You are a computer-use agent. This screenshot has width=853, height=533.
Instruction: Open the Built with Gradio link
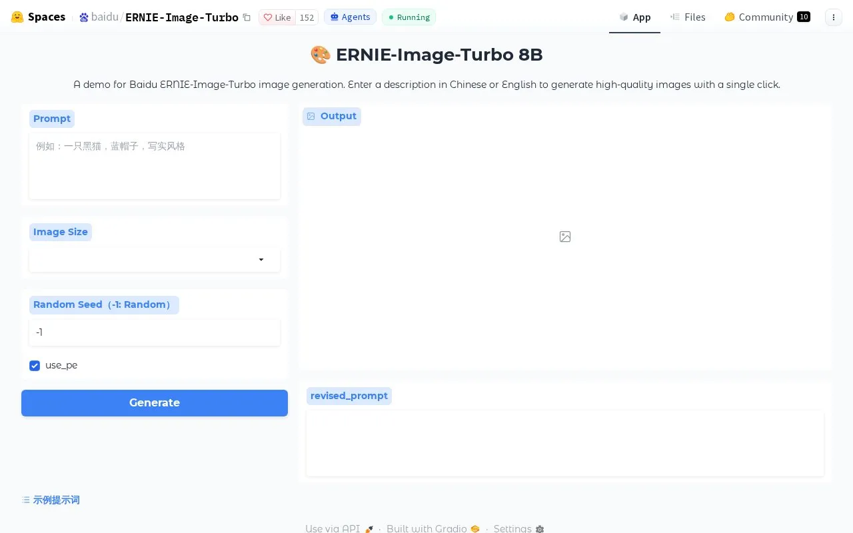(433, 529)
